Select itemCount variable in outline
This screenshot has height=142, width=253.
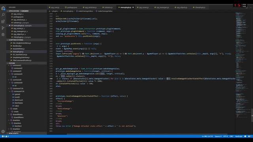pyautogui.click(x=26, y=100)
